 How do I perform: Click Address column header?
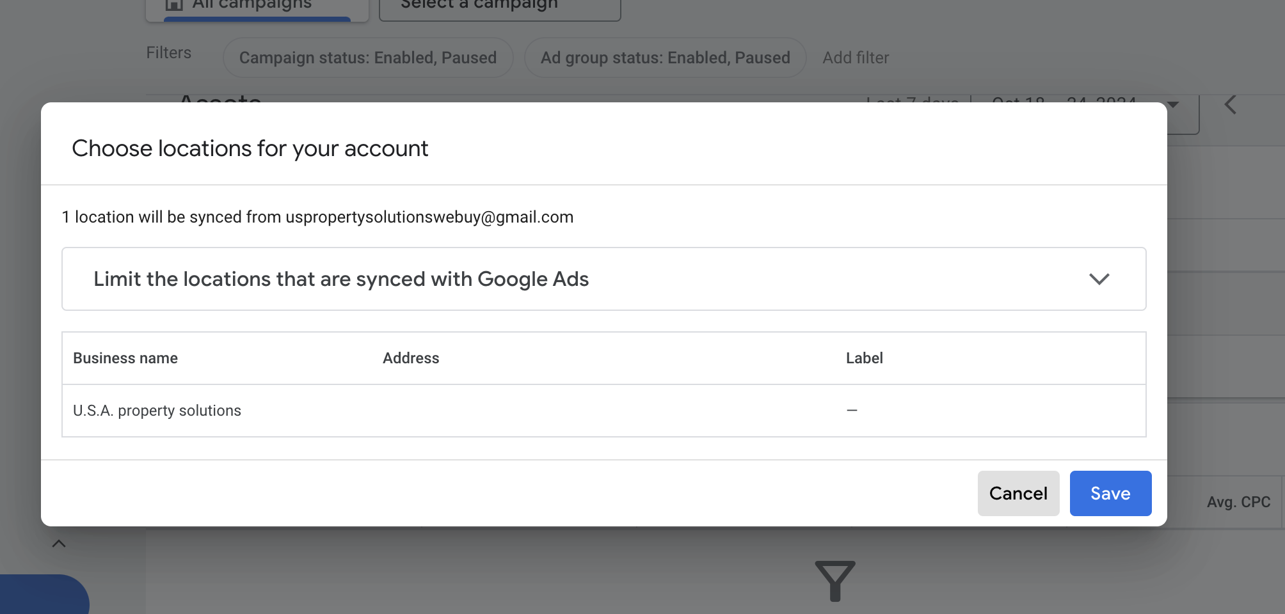click(411, 358)
